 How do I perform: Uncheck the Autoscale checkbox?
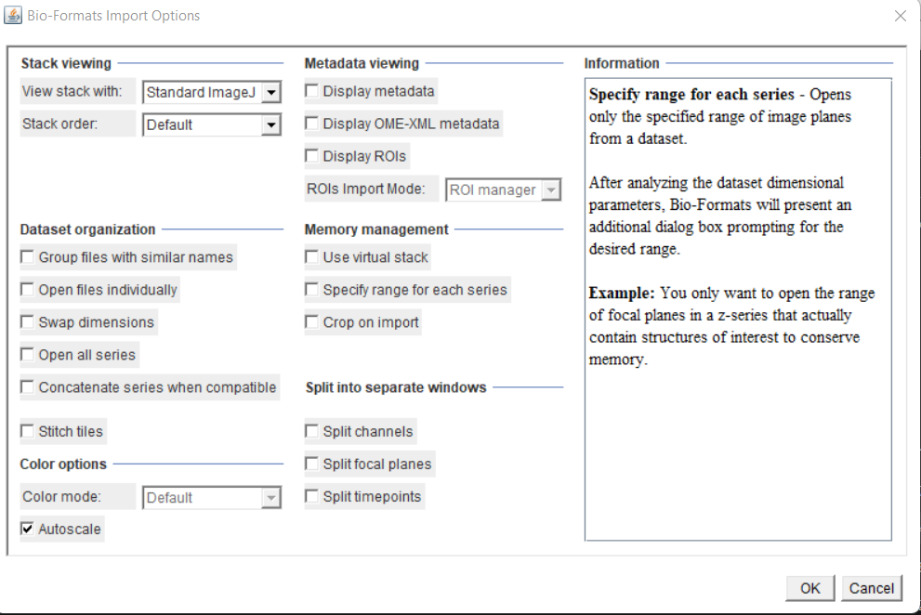[x=28, y=530]
